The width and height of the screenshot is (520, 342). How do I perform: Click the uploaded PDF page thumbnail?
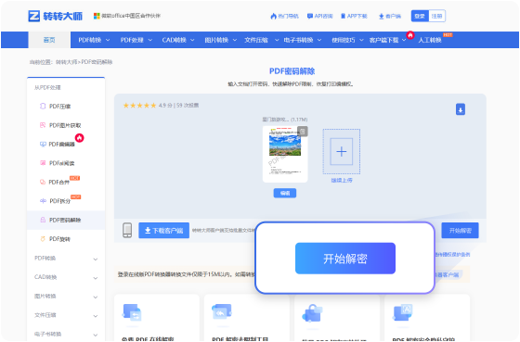point(285,154)
